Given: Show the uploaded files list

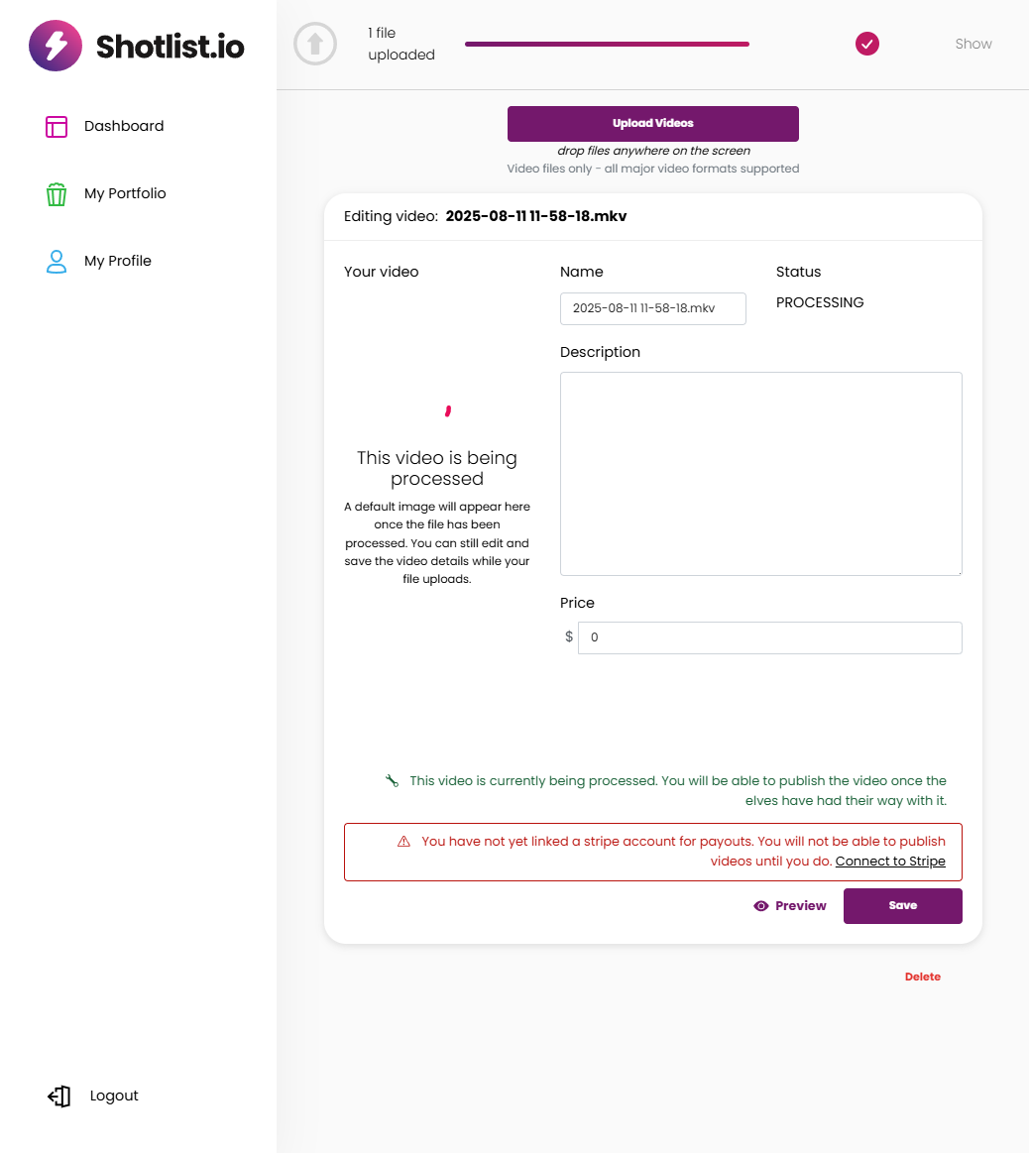Looking at the screenshot, I should click(973, 44).
